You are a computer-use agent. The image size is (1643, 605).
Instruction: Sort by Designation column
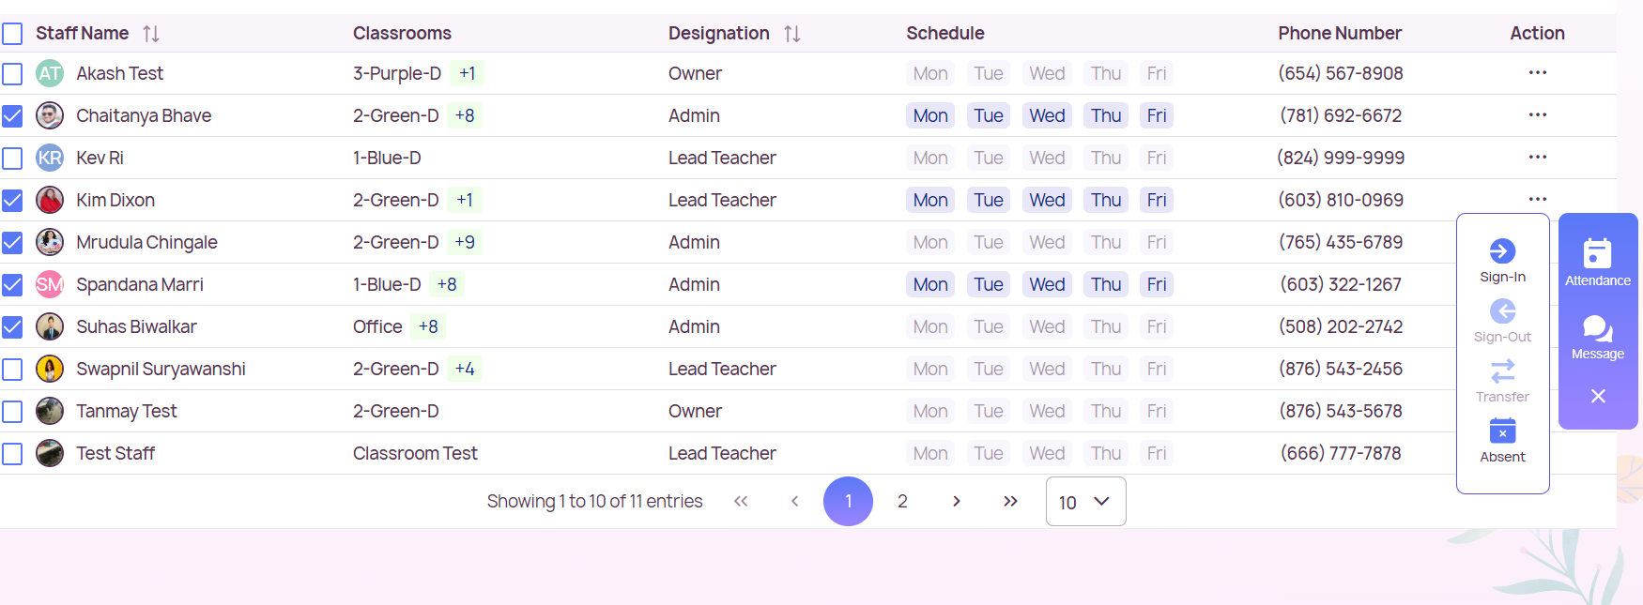coord(792,34)
